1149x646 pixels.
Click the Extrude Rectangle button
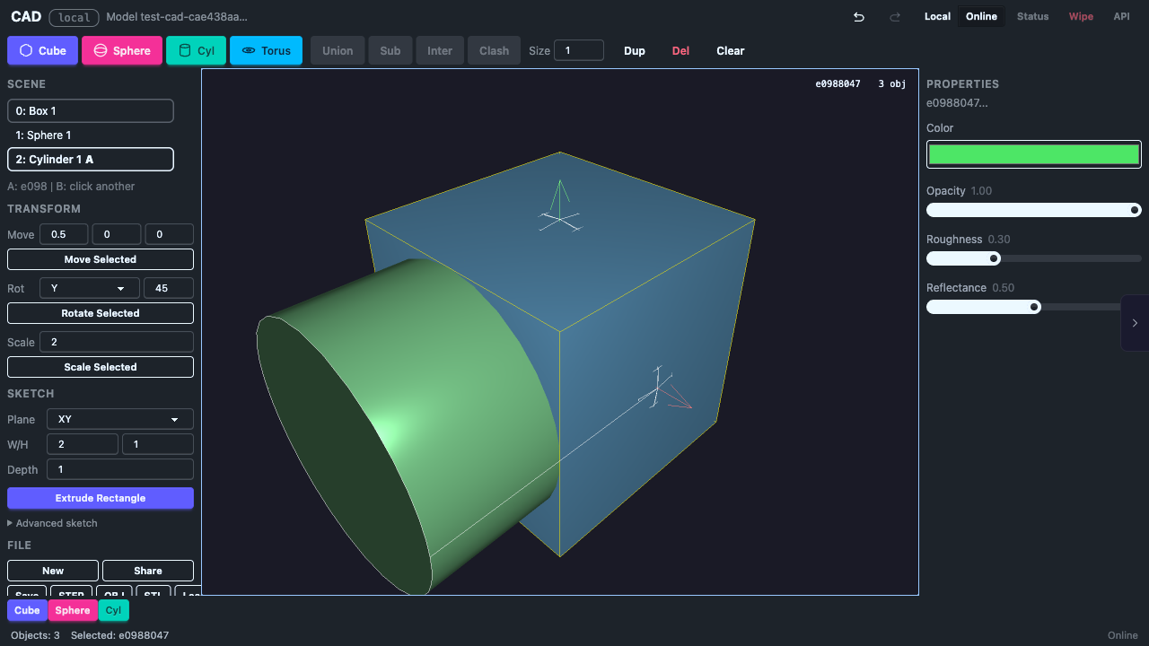(100, 498)
